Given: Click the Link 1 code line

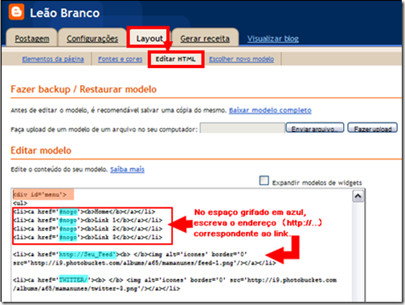Looking at the screenshot, I should (x=88, y=220).
